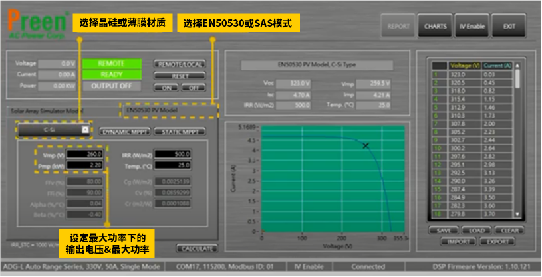The image size is (542, 277).
Task: Open the REPORT view
Action: 399,26
